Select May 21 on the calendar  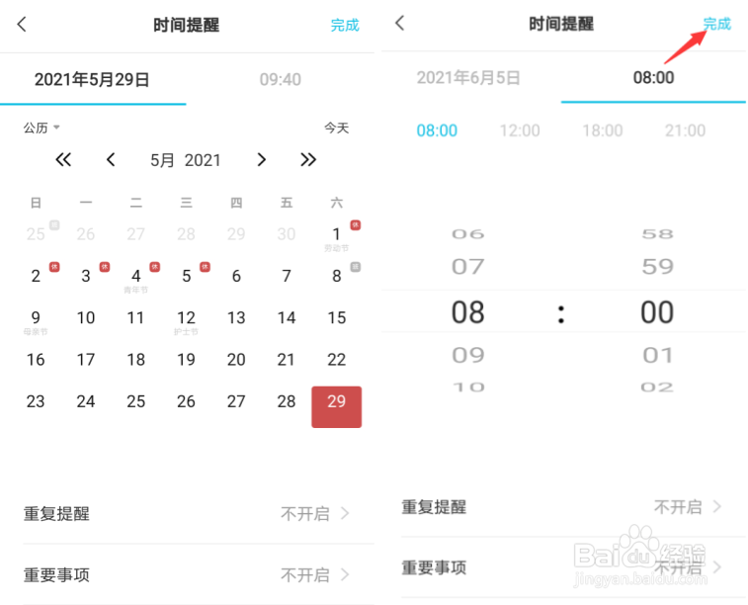point(287,360)
